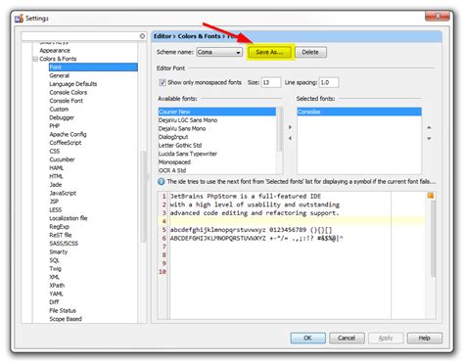
Task: Open the Scheme name dropdown
Action: 219,52
